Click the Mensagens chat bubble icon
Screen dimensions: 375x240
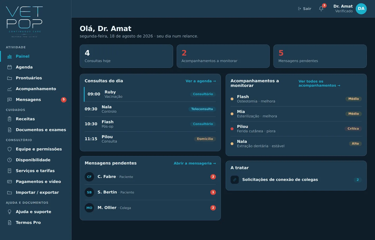click(10, 100)
